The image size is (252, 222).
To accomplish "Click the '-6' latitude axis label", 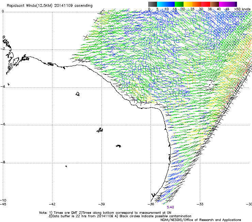I will tap(3, 124).
